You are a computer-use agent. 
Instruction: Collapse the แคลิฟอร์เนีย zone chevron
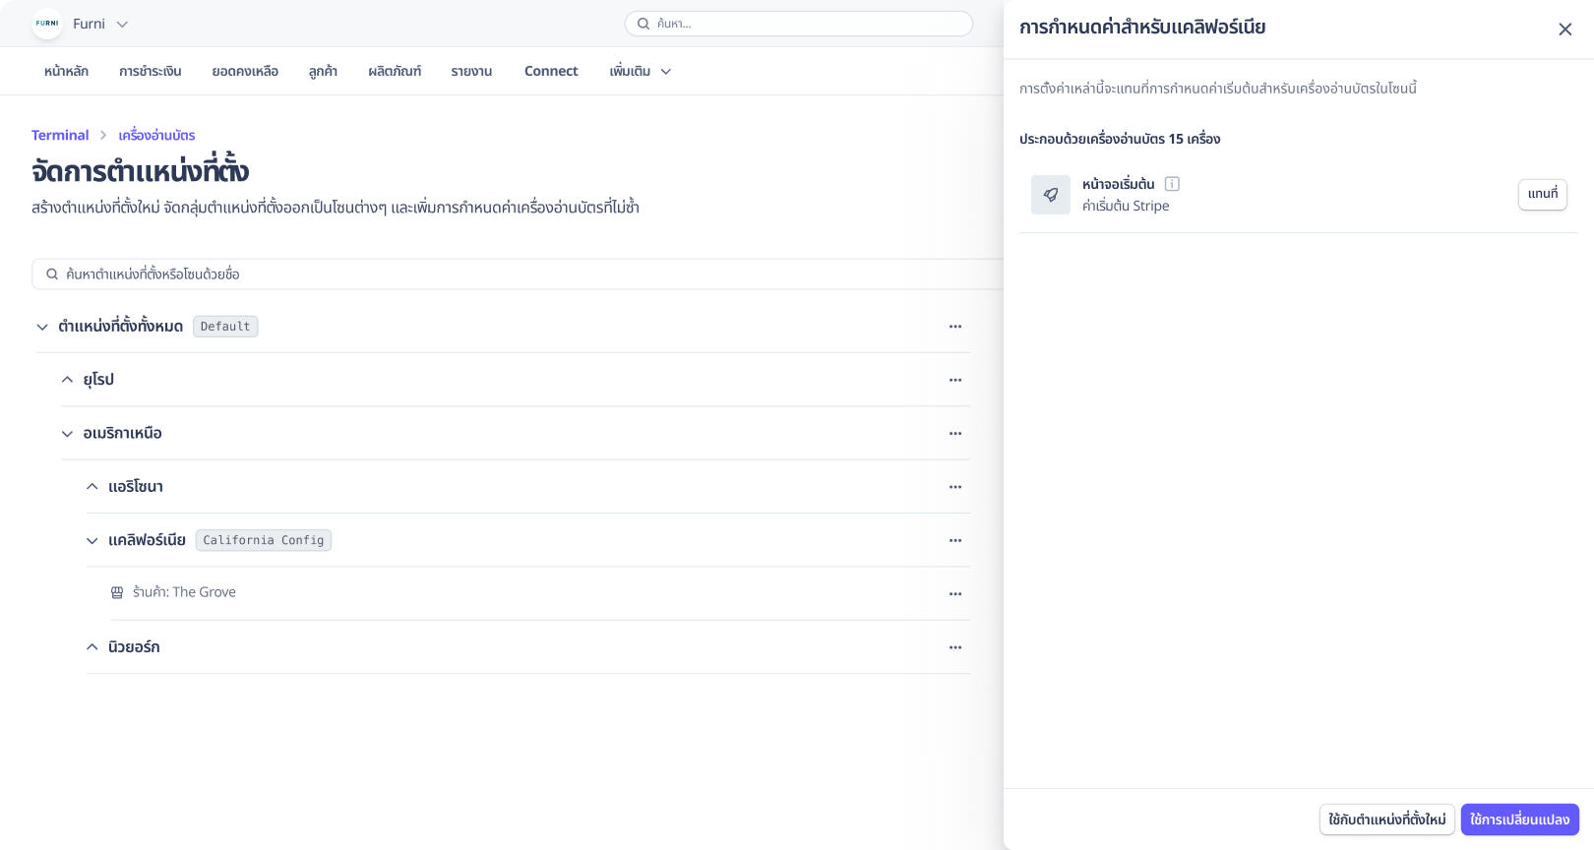(92, 540)
